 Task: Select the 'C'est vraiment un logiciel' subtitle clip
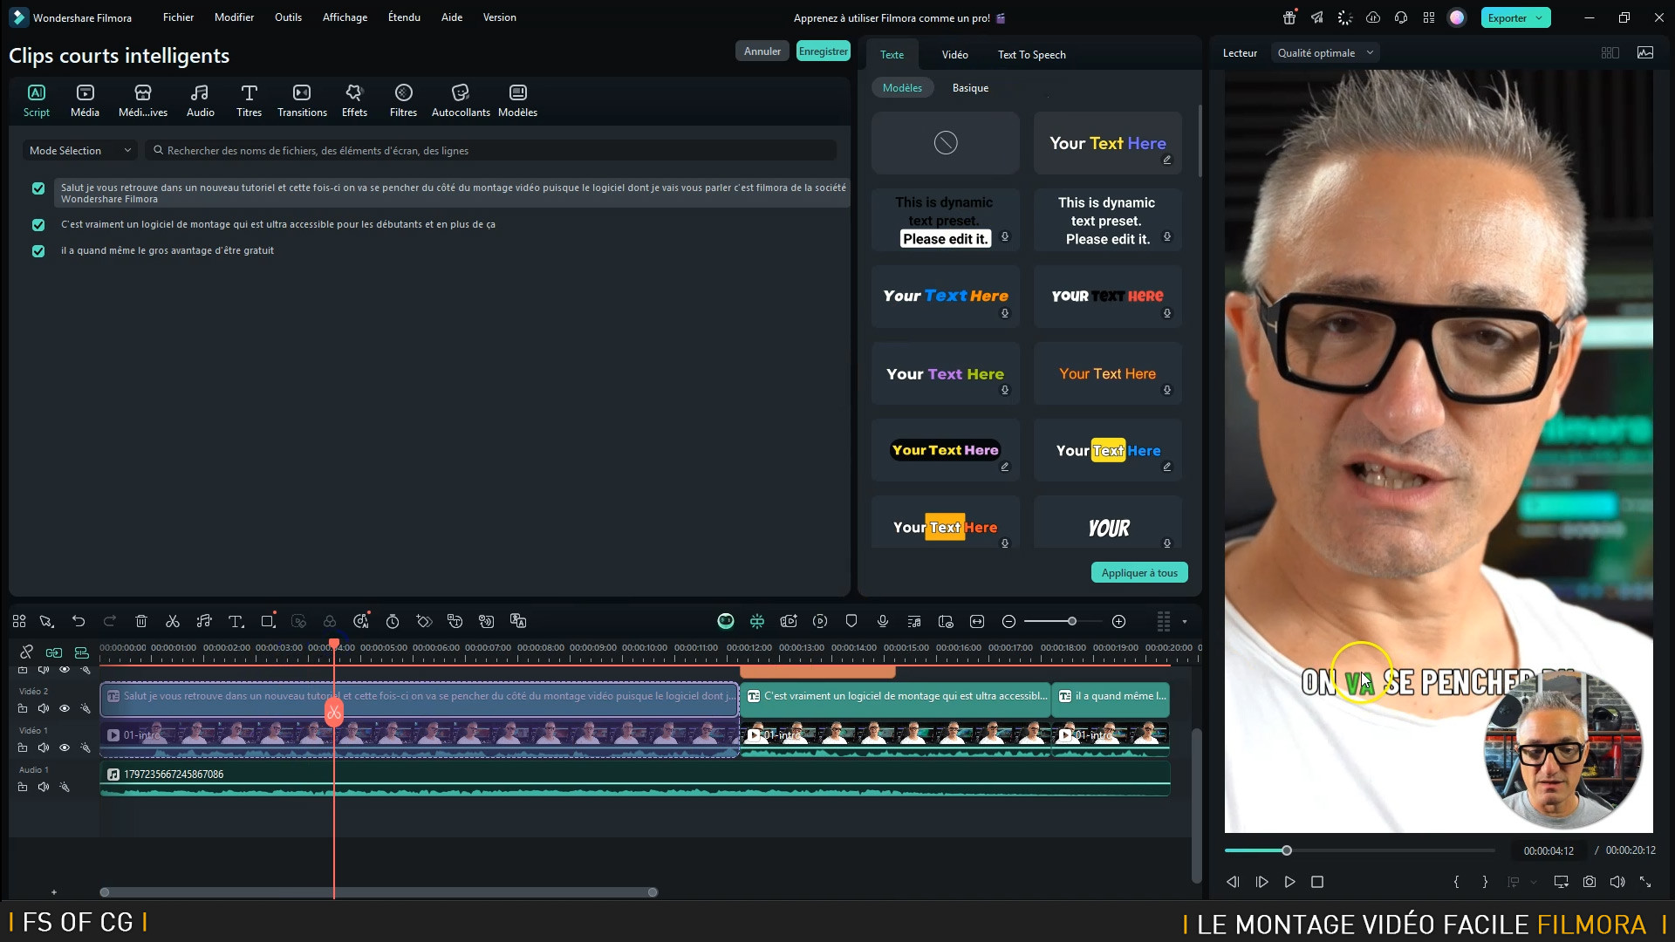[896, 700]
